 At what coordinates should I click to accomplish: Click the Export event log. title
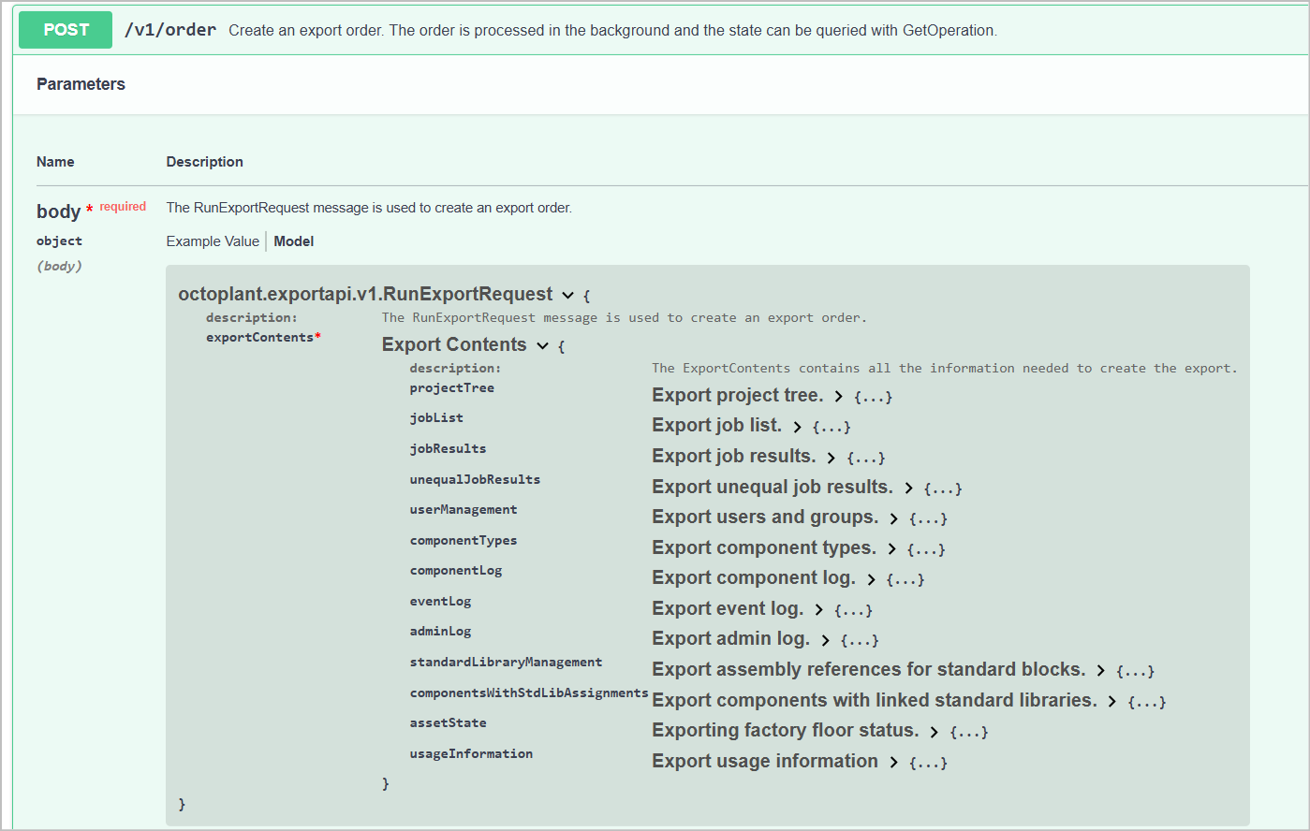729,608
